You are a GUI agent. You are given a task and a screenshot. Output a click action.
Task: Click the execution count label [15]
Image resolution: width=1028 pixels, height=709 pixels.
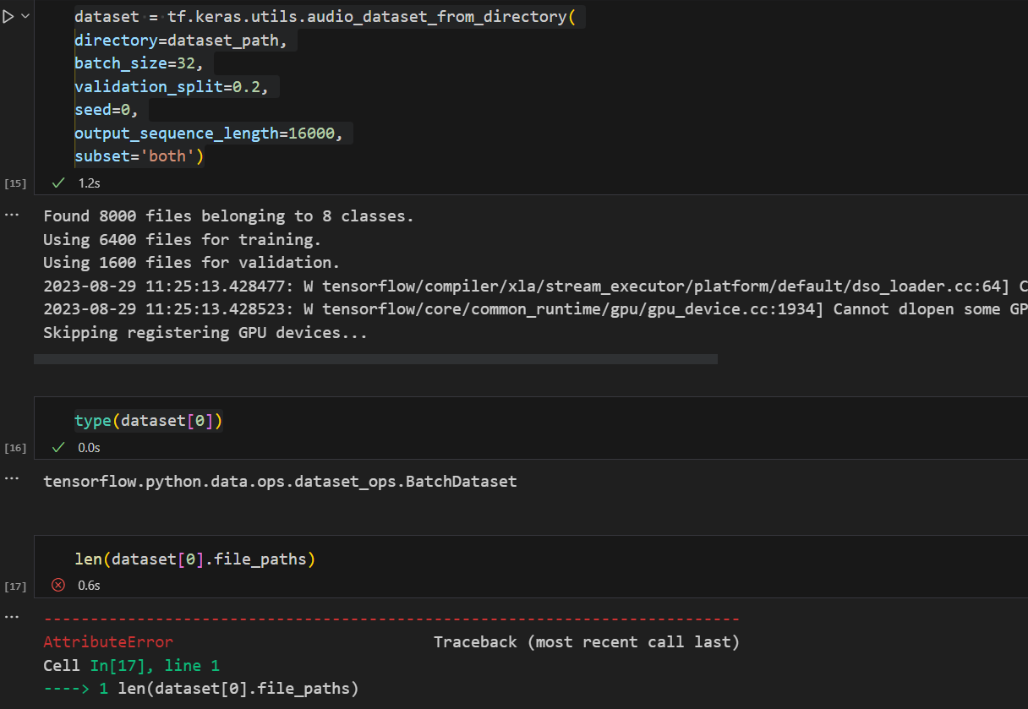coord(15,183)
